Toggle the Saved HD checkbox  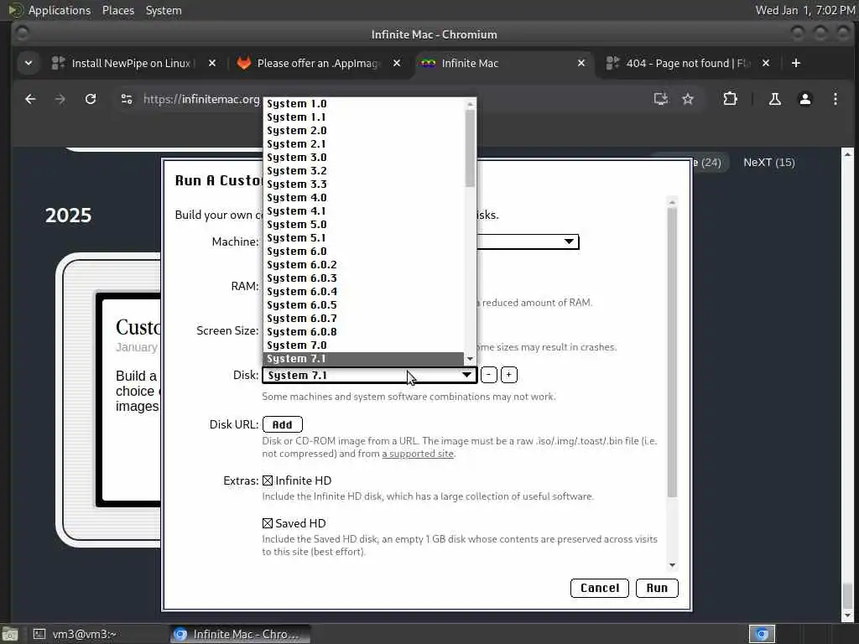[268, 523]
